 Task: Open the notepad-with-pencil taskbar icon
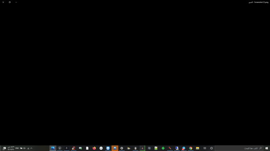156,148
